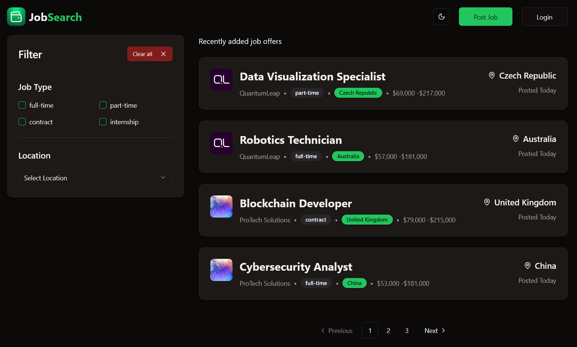
Task: Click the green Czech Republic badge
Action: (x=358, y=93)
